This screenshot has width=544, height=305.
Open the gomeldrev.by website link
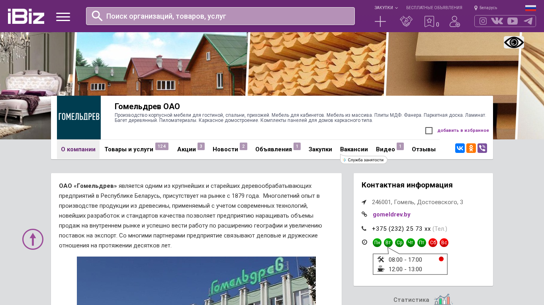point(391,214)
